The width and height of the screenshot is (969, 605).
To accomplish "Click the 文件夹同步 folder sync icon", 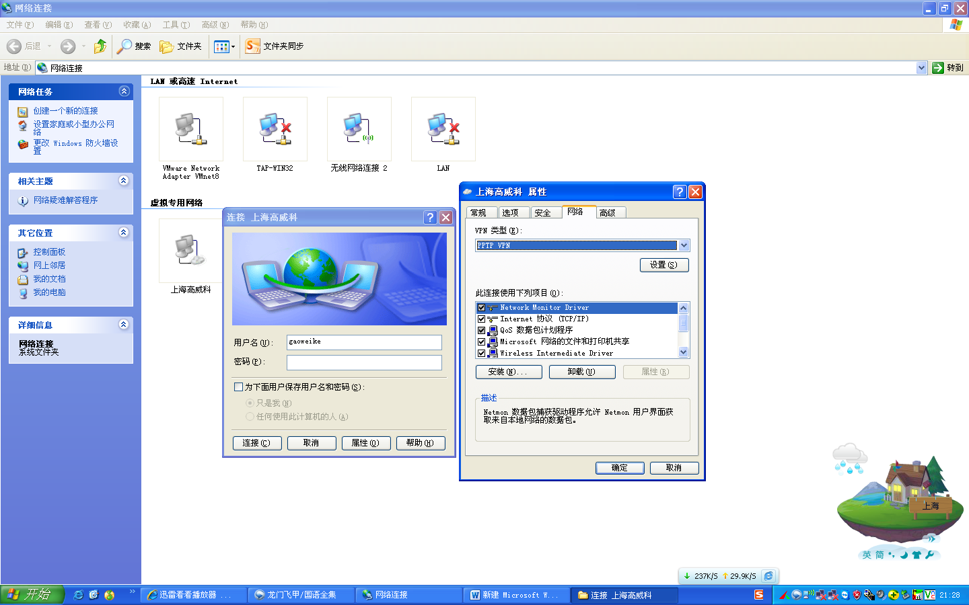I will 253,46.
